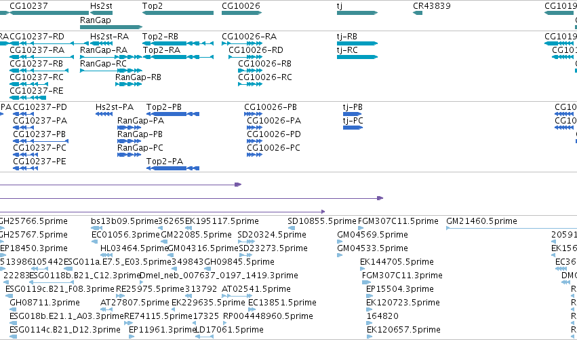Click protein CG10026-PB
Screen dimensions: 577x340
point(271,107)
